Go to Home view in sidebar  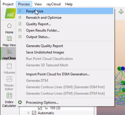point(9,28)
